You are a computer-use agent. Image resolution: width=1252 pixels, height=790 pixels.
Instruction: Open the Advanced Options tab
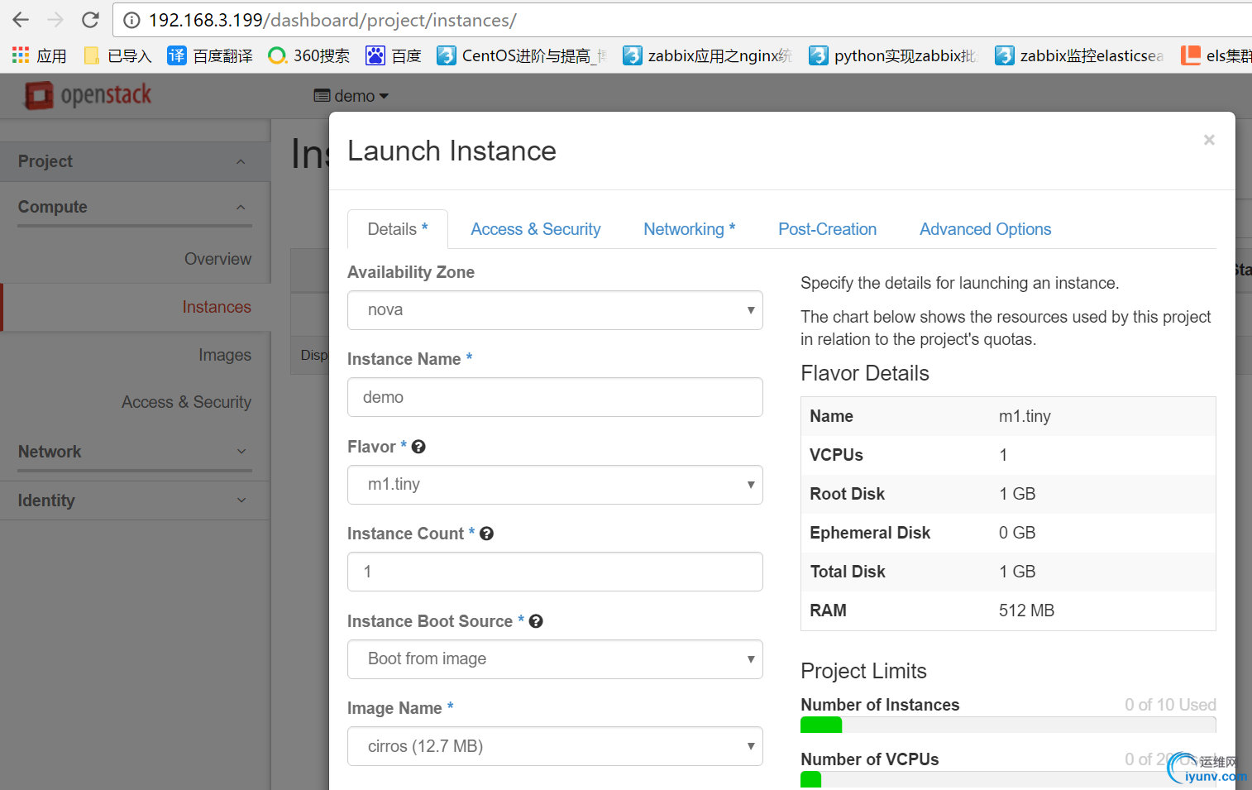(985, 229)
